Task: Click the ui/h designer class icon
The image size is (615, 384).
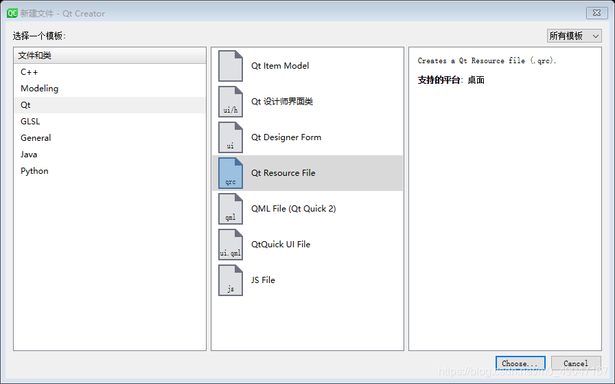Action: (231, 102)
